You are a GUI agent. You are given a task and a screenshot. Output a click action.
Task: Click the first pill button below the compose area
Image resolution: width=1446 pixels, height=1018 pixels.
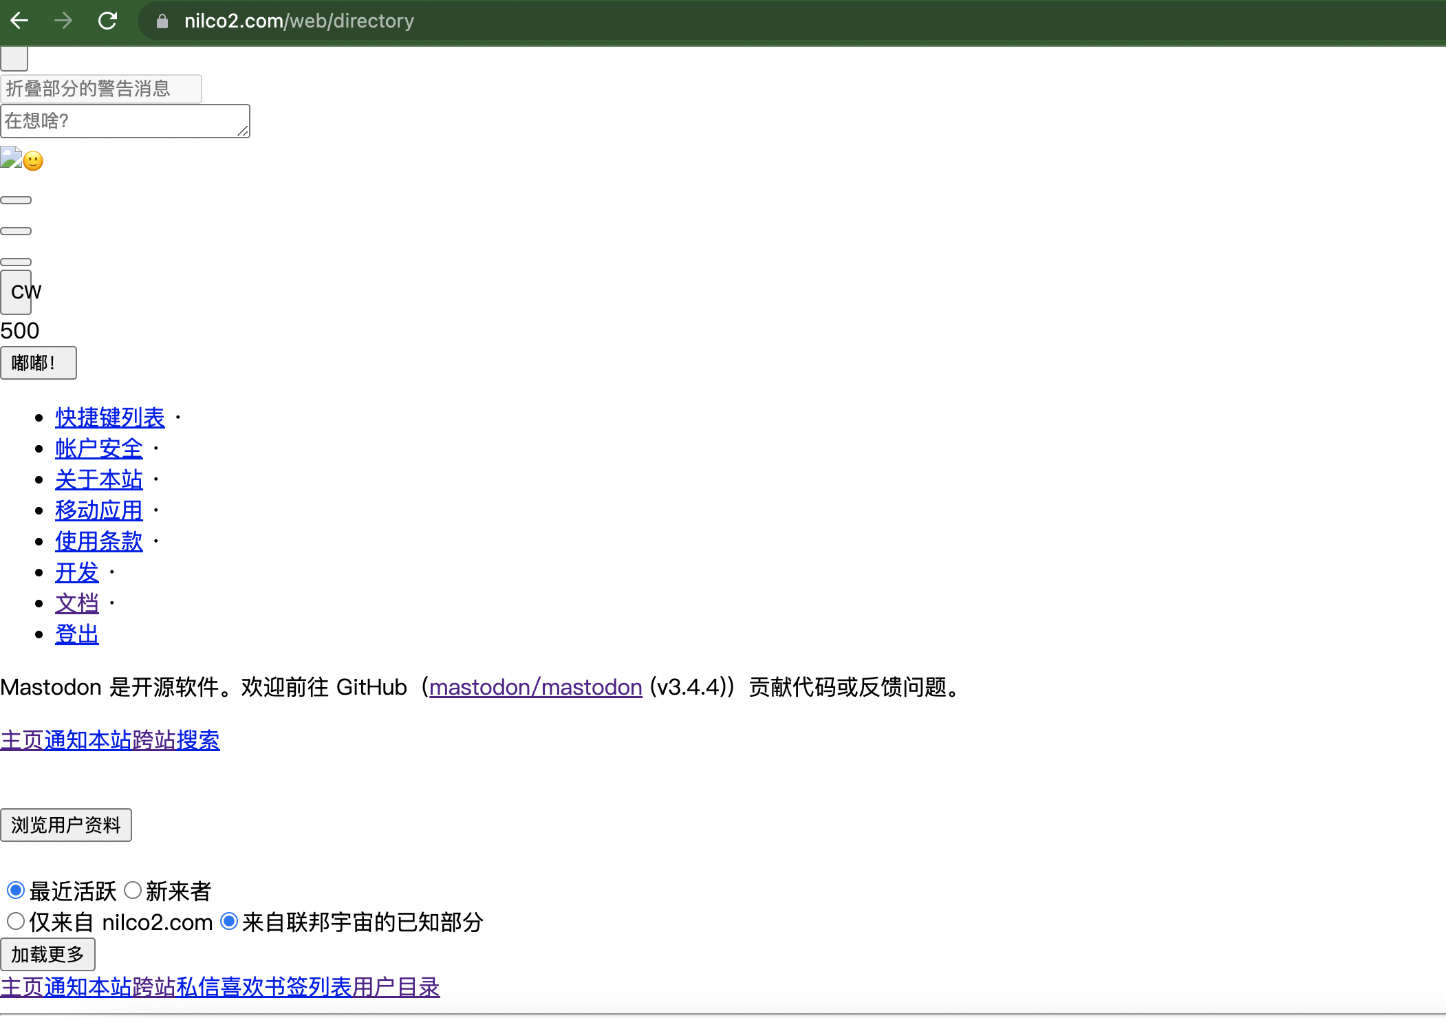[x=16, y=199]
